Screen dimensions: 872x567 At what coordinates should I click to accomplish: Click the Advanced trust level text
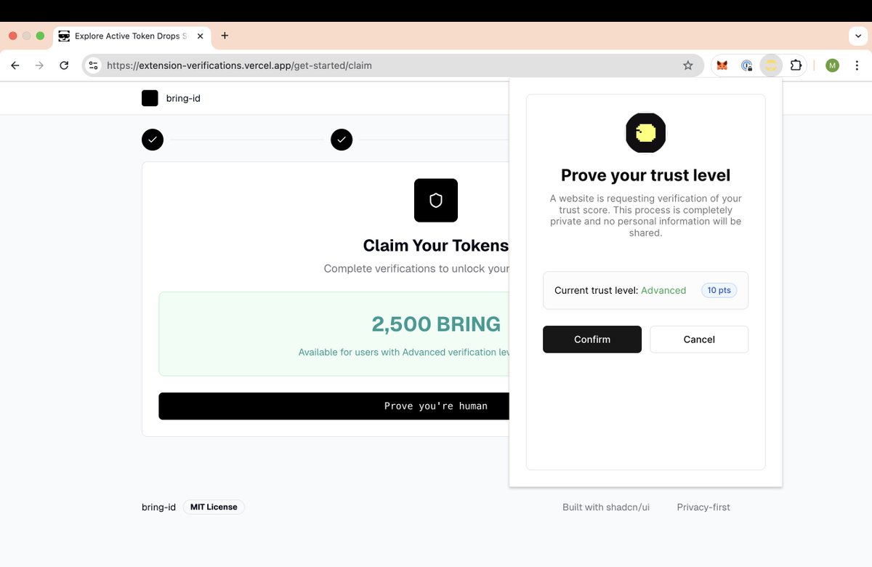tap(663, 290)
